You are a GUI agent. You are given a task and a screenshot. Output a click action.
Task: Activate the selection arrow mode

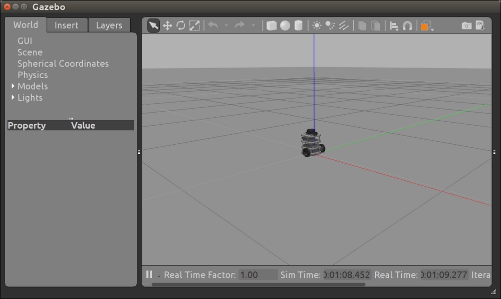click(153, 26)
